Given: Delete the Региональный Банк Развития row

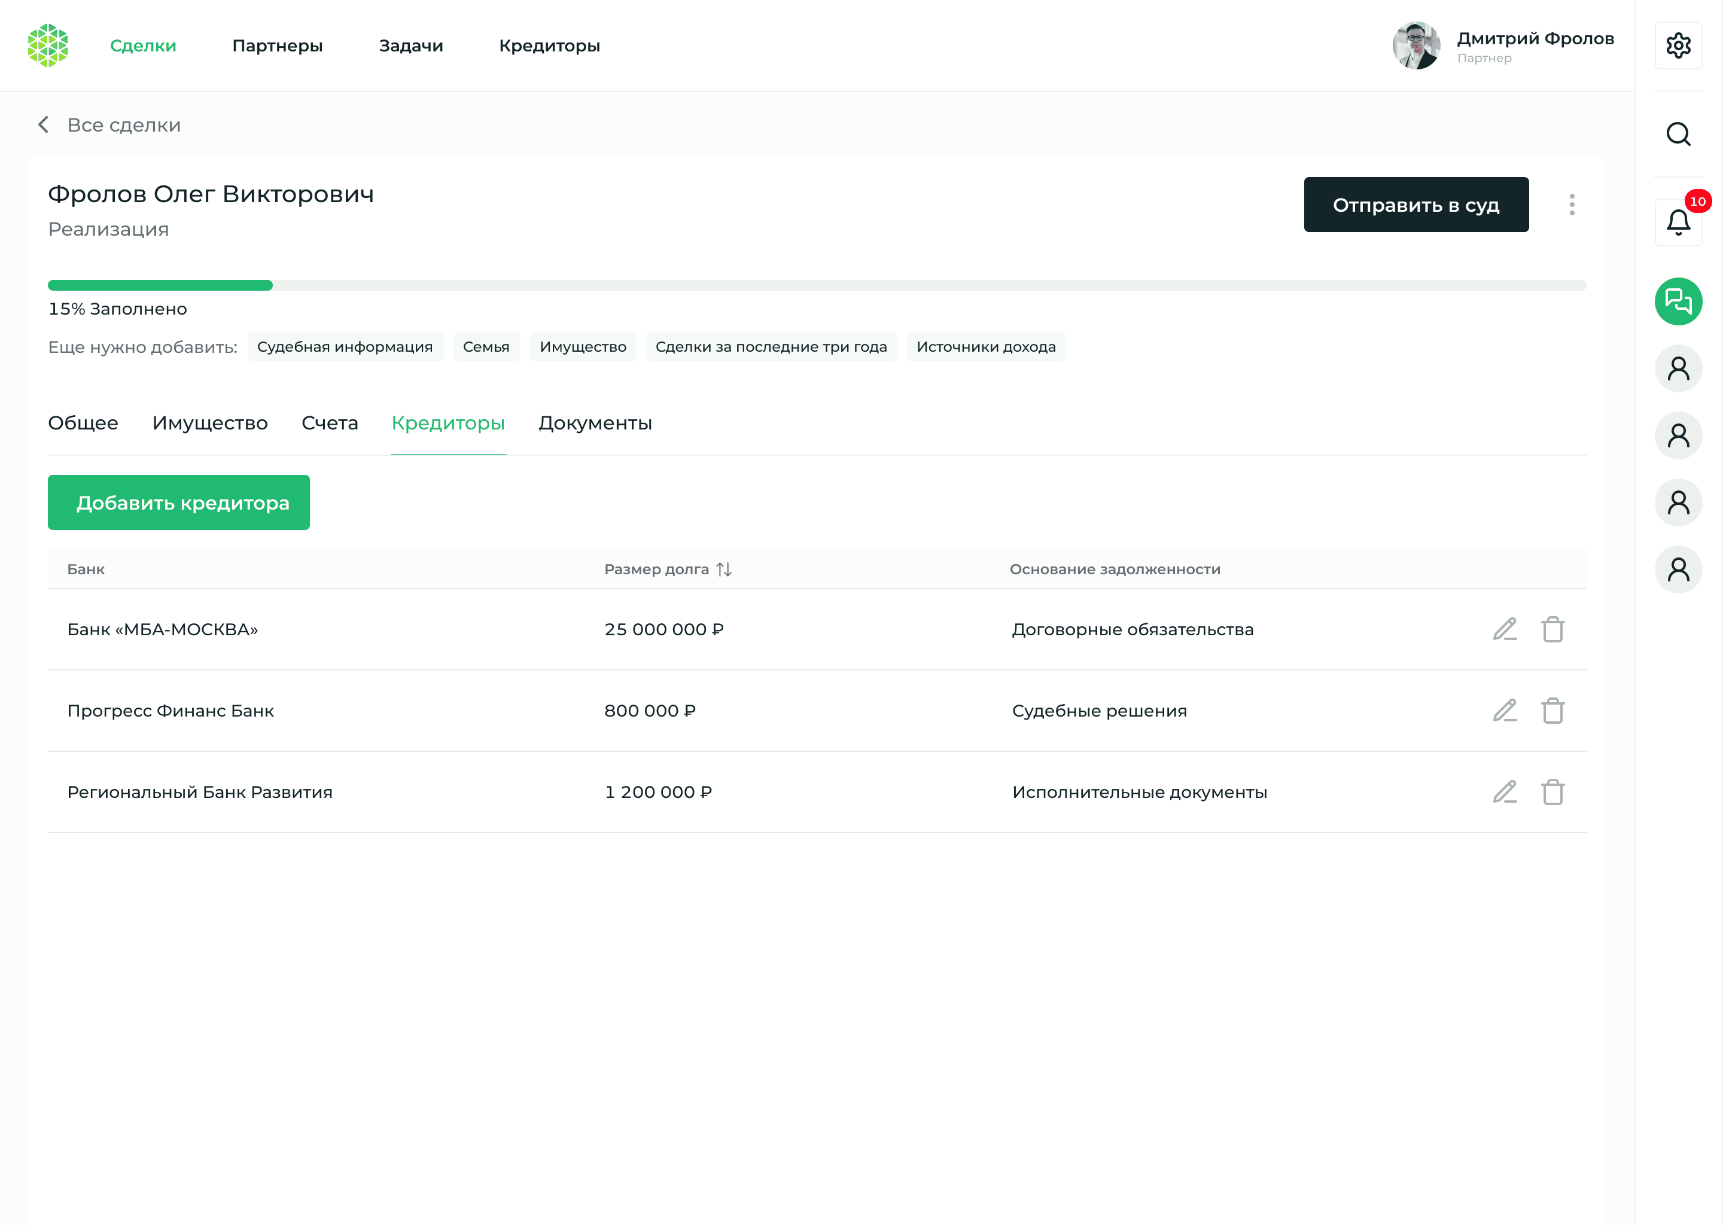Looking at the screenshot, I should click(x=1552, y=792).
